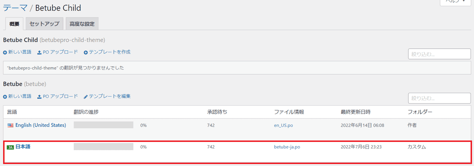
Task: Click the plus icon for Betube new language
Action: click(5, 97)
